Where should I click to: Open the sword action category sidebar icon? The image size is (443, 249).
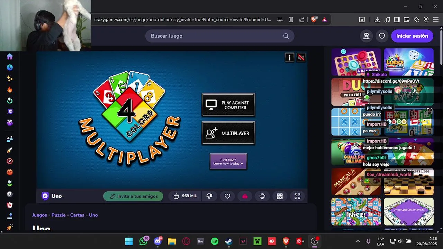point(10,150)
